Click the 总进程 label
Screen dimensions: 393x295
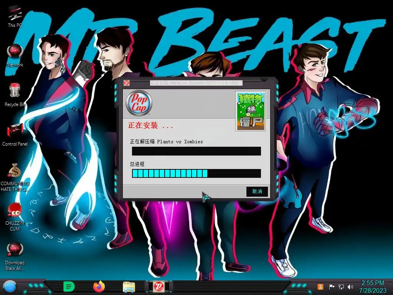(x=137, y=164)
